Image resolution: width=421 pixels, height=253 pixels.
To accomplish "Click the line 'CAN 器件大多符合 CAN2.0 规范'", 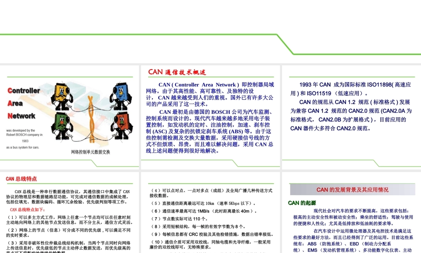I will 330,128.
